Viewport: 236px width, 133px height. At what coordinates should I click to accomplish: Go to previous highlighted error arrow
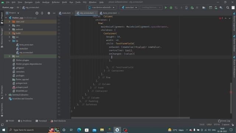(226, 18)
